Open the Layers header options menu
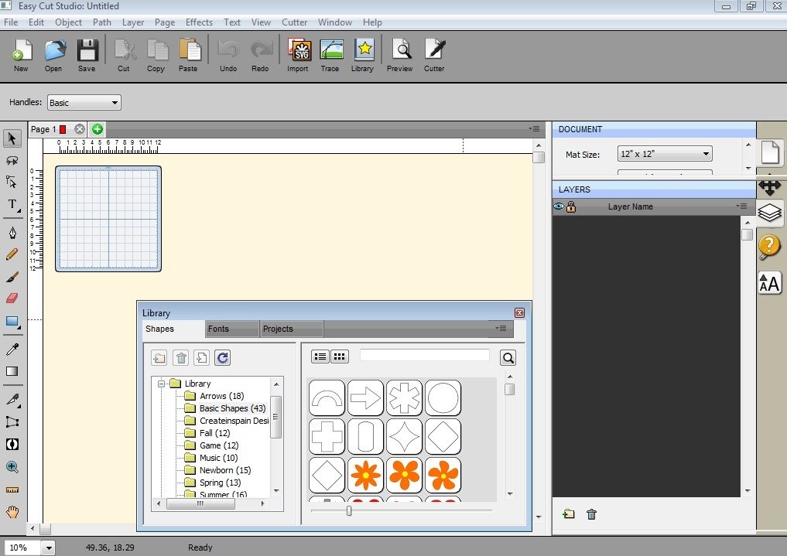 point(742,206)
